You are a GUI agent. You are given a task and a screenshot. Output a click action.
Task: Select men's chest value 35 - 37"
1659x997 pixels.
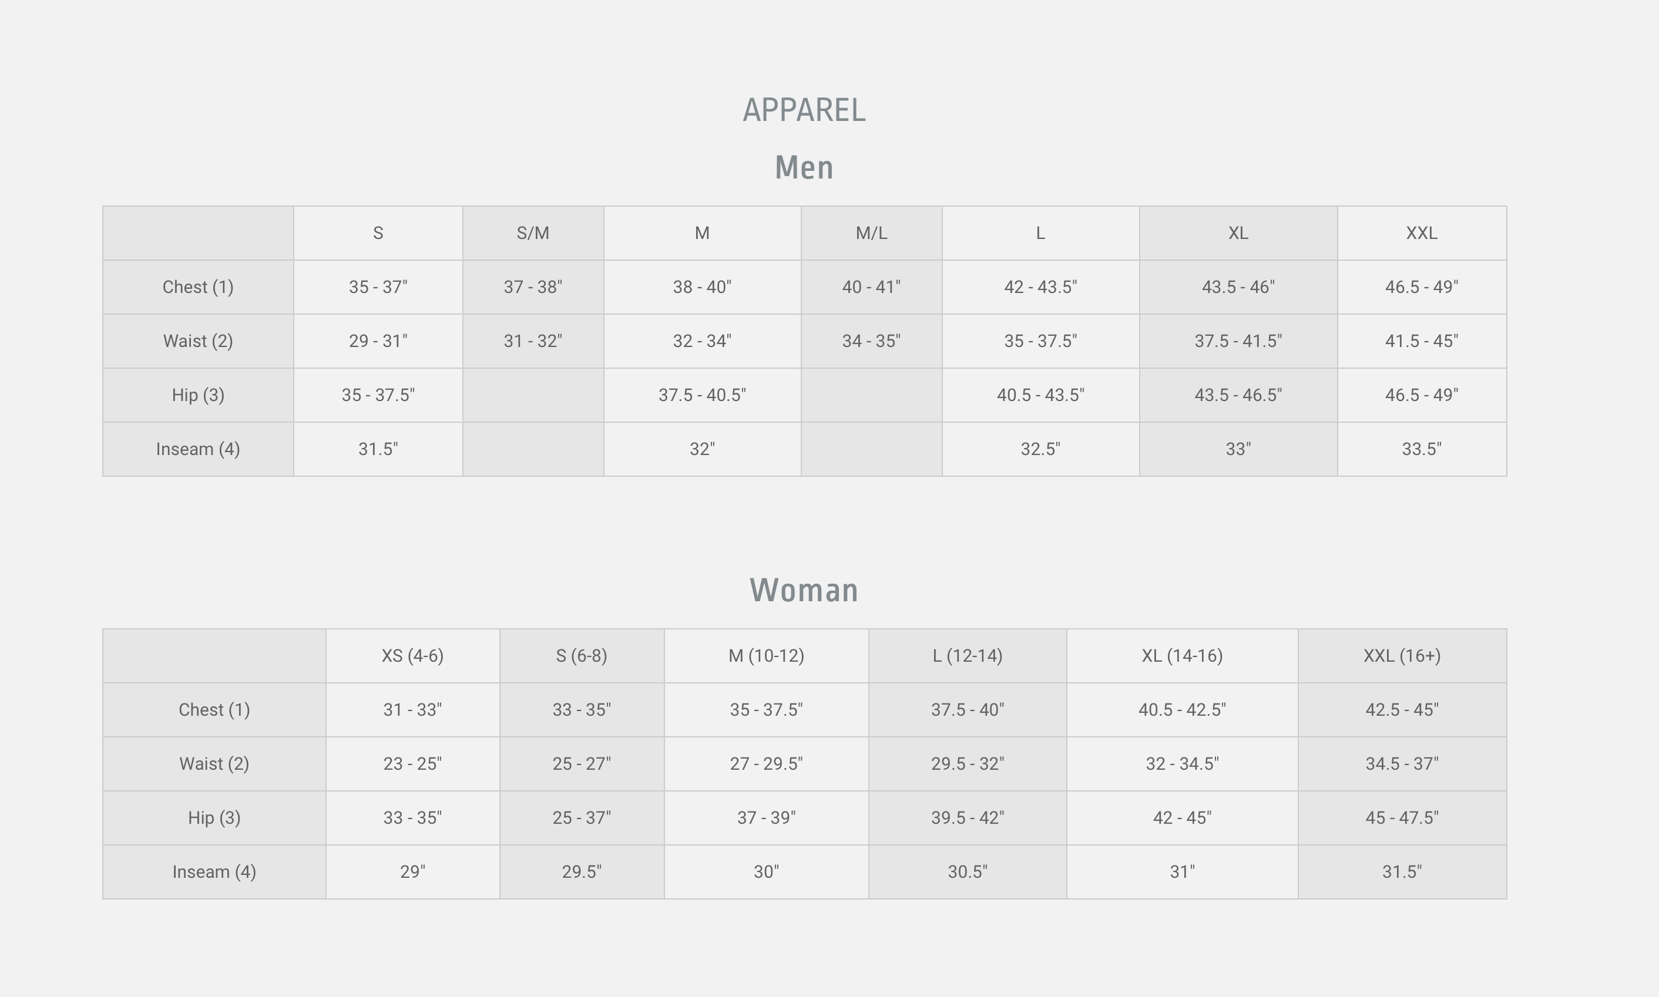[x=378, y=287]
